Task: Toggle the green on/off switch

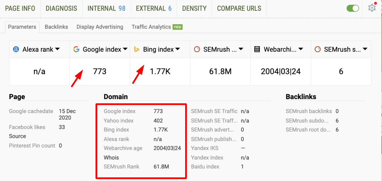Action: 353,8
